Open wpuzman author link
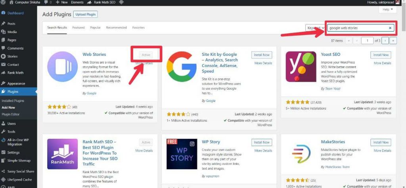406x188 pixels. (x=212, y=176)
